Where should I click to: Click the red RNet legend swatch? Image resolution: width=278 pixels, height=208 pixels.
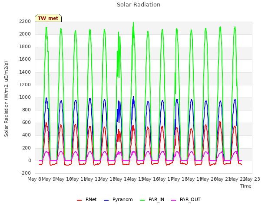[79, 200]
